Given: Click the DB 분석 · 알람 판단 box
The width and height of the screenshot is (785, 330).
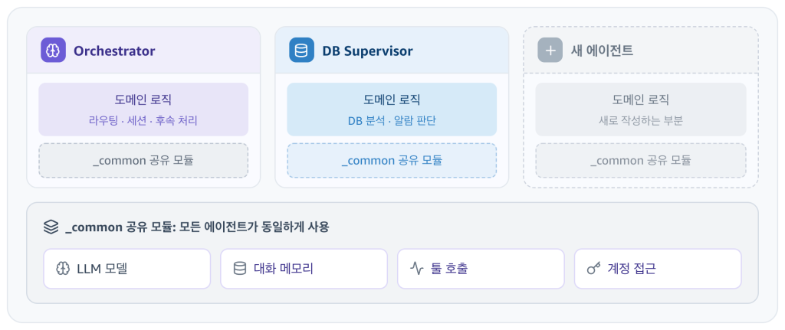Looking at the screenshot, I should pyautogui.click(x=392, y=109).
